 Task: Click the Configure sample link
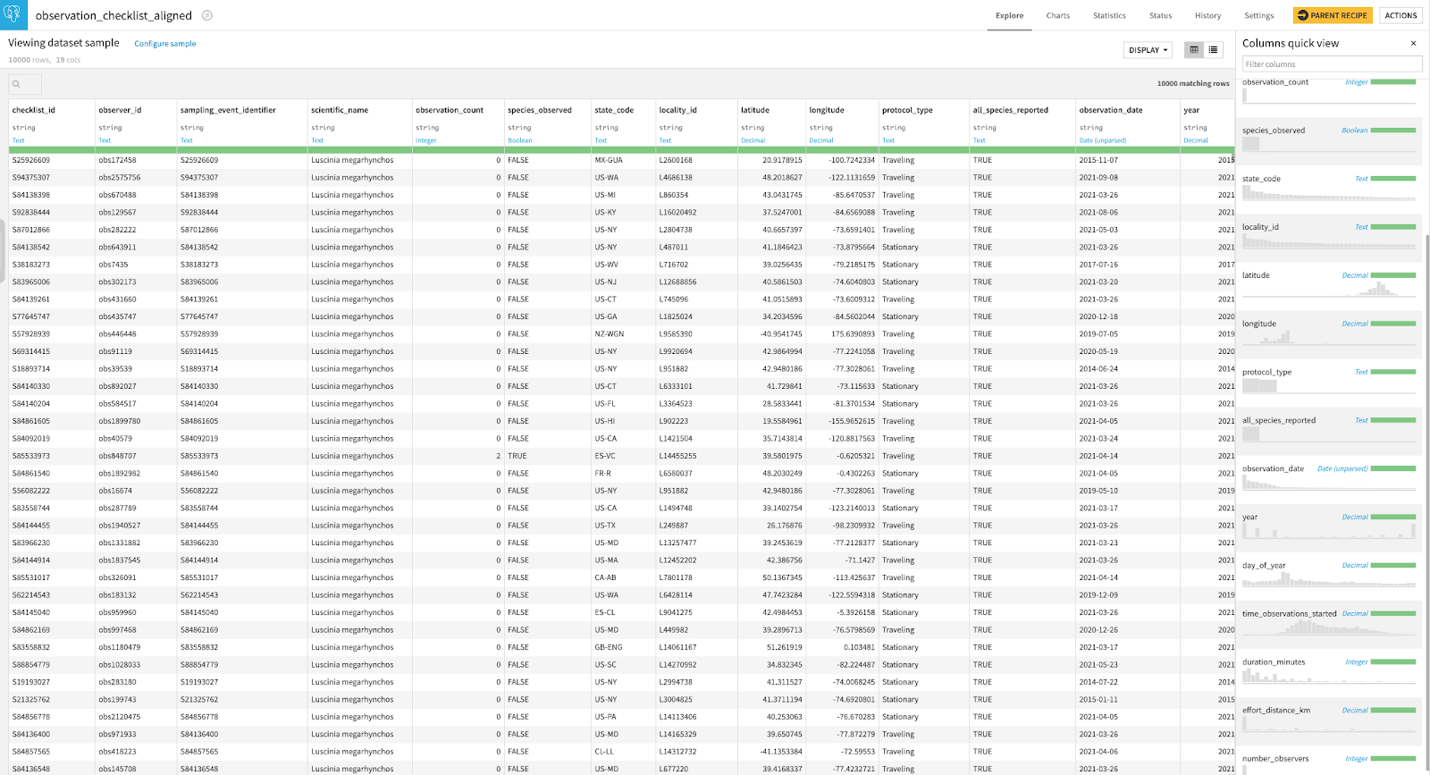coord(165,44)
